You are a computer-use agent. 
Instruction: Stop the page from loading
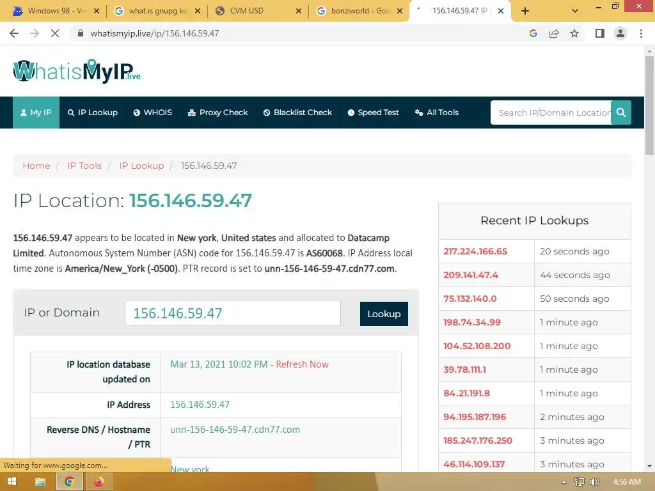click(x=55, y=33)
